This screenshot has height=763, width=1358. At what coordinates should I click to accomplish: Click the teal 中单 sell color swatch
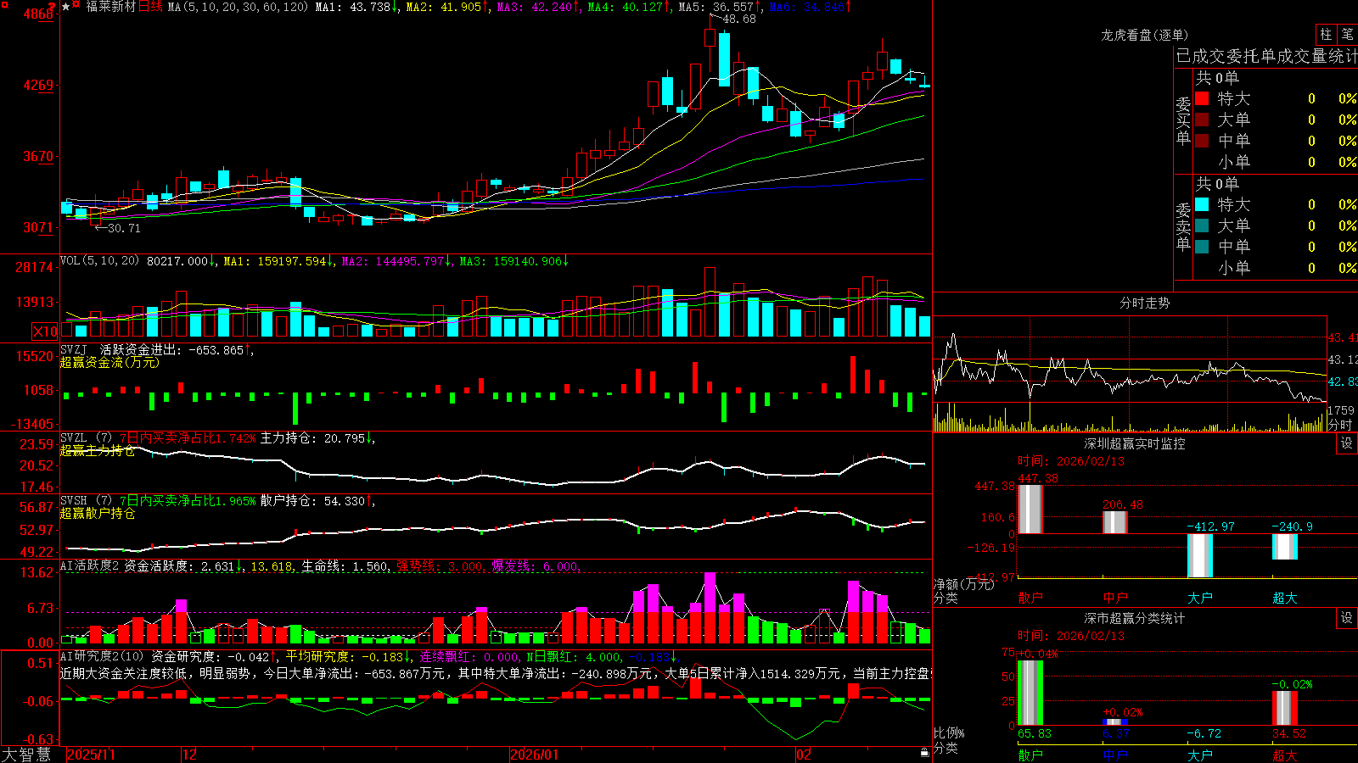coord(1202,247)
